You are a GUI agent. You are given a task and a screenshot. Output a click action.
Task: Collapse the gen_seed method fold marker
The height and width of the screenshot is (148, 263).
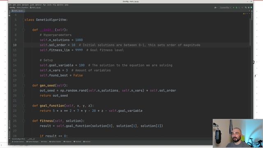24,86
